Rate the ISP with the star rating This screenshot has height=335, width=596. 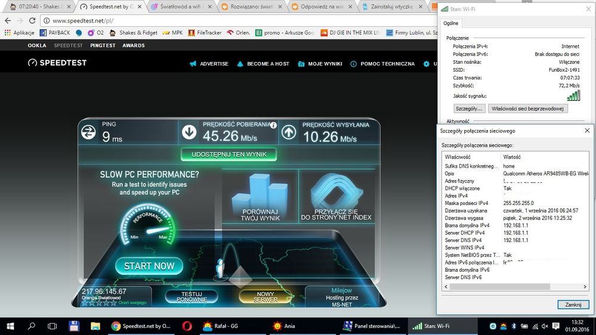(99, 303)
